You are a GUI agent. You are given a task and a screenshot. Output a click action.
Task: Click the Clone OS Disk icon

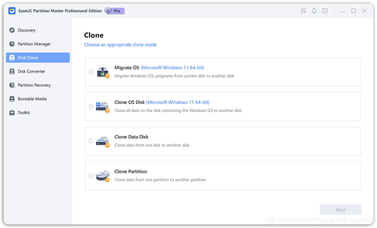(x=103, y=107)
